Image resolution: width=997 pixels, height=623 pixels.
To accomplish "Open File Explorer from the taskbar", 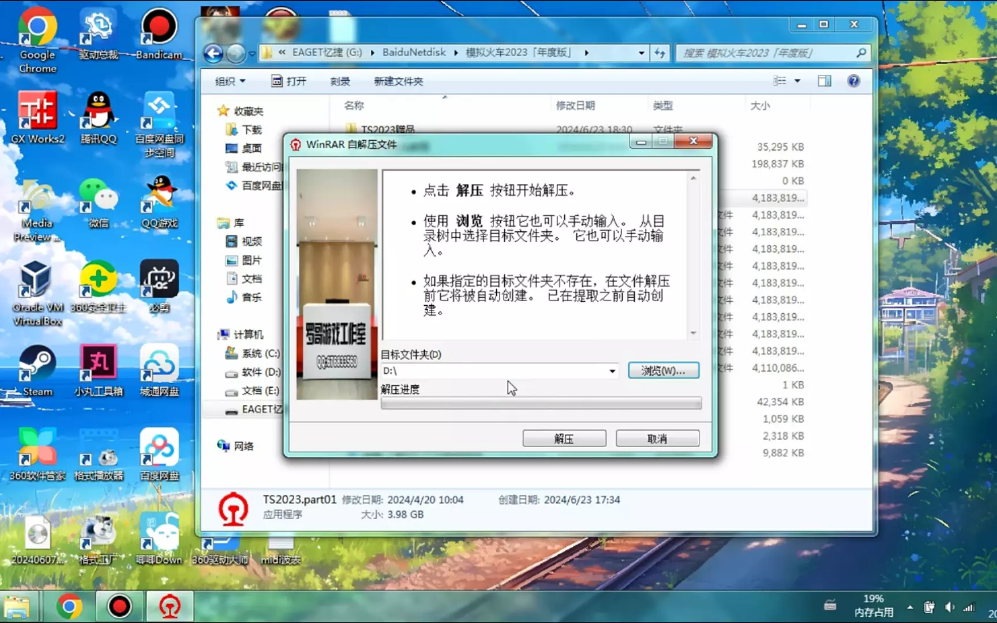I will tap(17, 607).
